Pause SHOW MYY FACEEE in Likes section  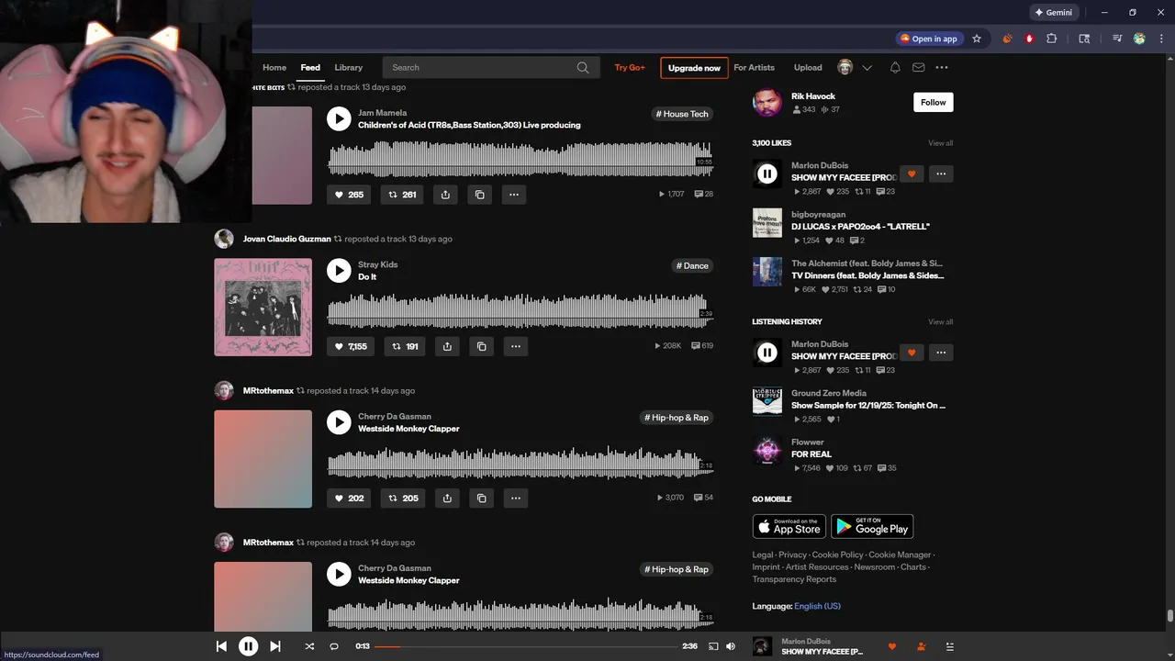click(x=767, y=174)
